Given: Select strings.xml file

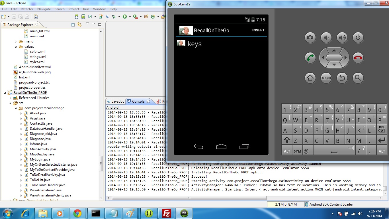Looking at the screenshot, I should (38, 57).
